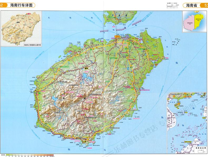
Task: Click the 文昌市 label on the east coast
Action: [x=151, y=66]
